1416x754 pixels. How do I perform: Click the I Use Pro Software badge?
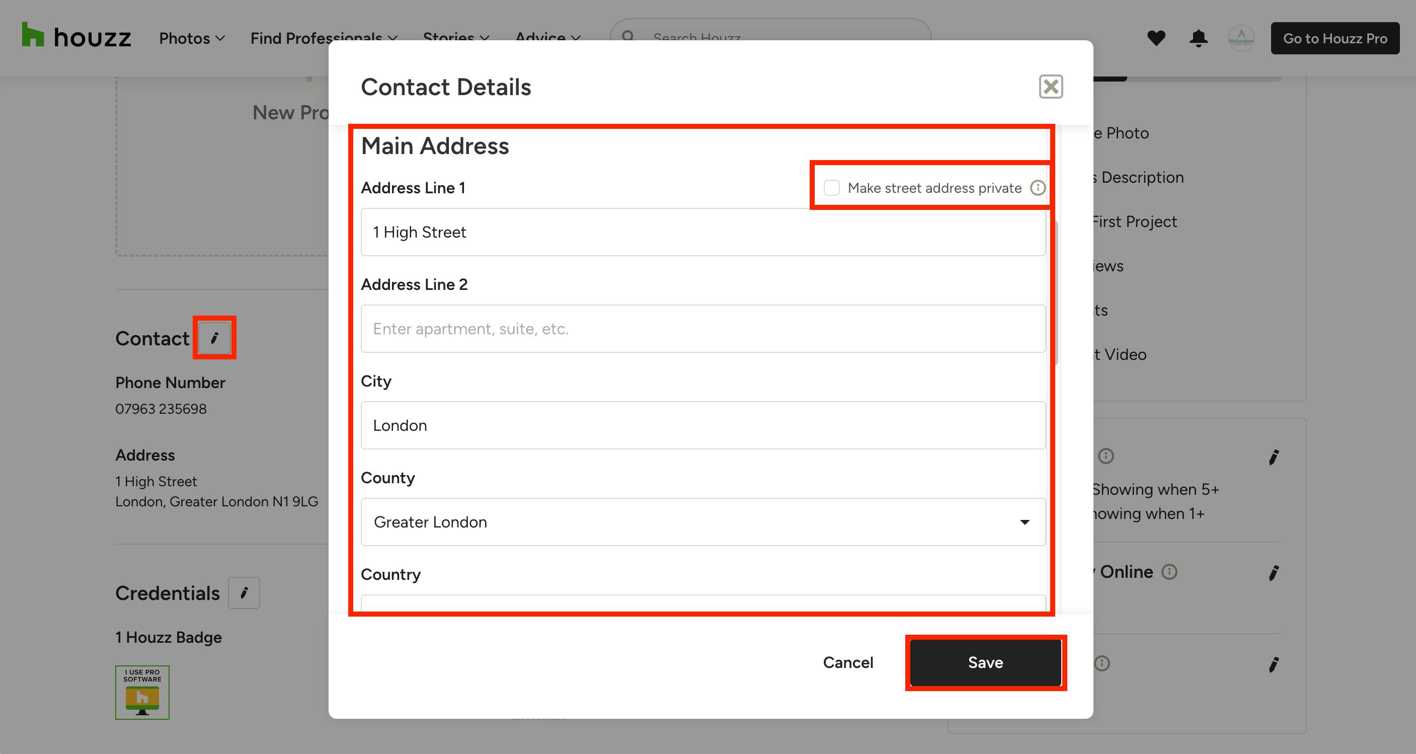click(x=142, y=693)
